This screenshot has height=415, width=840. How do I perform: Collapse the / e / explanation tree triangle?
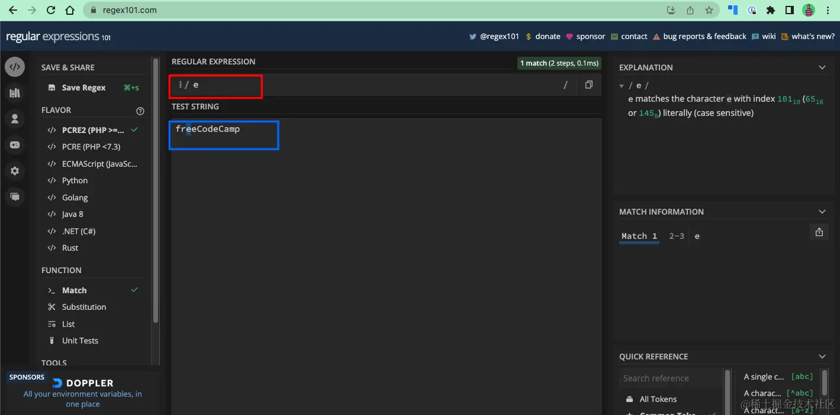tap(622, 86)
